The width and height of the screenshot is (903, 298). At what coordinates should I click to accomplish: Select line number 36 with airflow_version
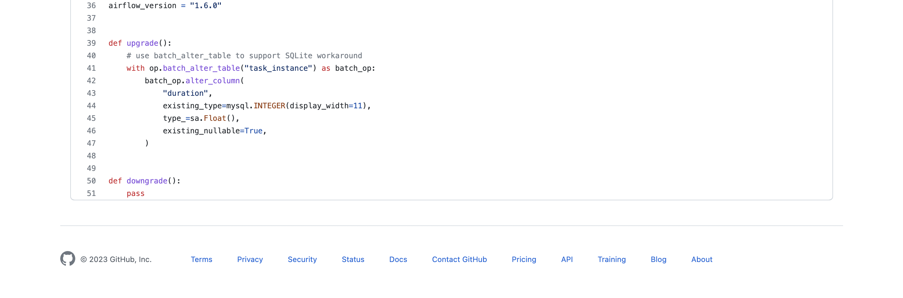(91, 6)
